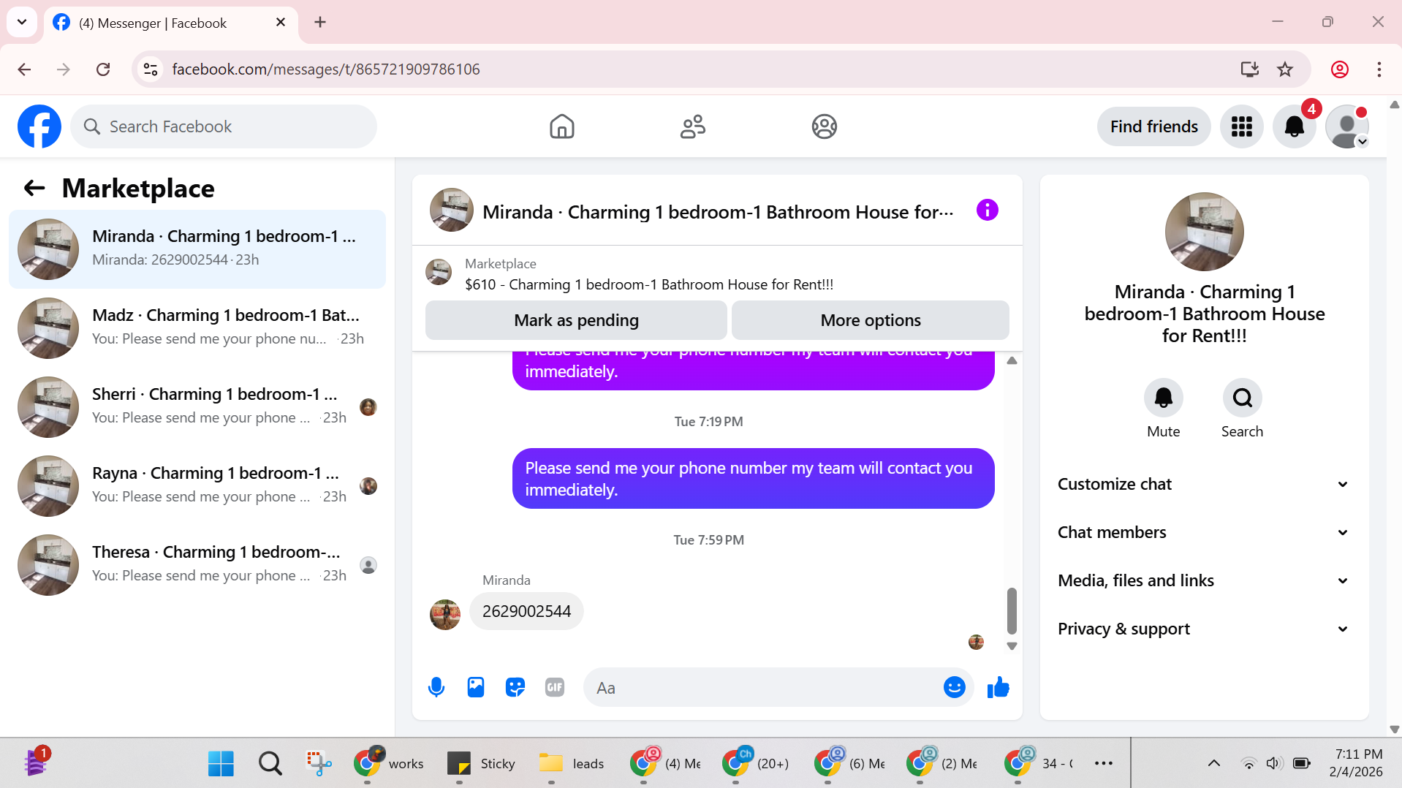1402x788 pixels.
Task: Open the tab search dropdown arrow
Action: pos(22,22)
